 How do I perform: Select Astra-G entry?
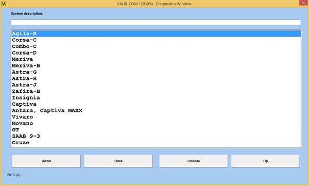coord(156,72)
